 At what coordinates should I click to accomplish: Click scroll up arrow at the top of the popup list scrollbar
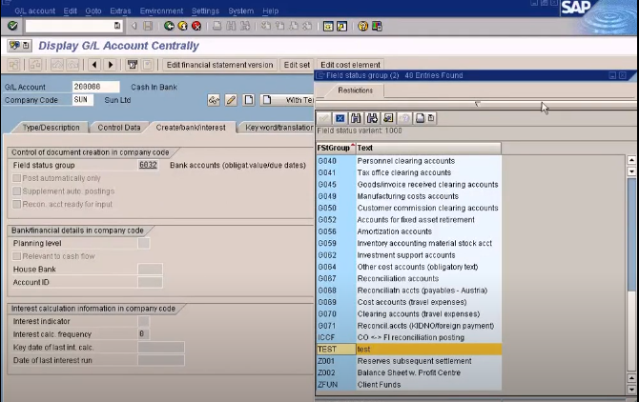pos(631,160)
